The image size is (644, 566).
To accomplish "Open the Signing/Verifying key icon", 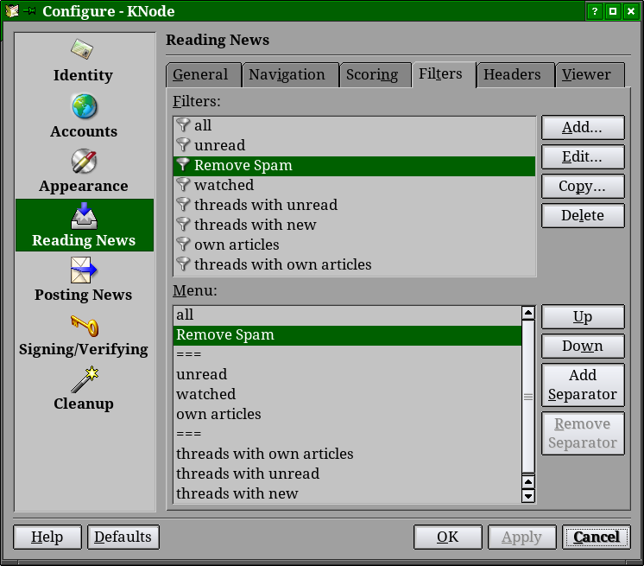I will [x=85, y=325].
